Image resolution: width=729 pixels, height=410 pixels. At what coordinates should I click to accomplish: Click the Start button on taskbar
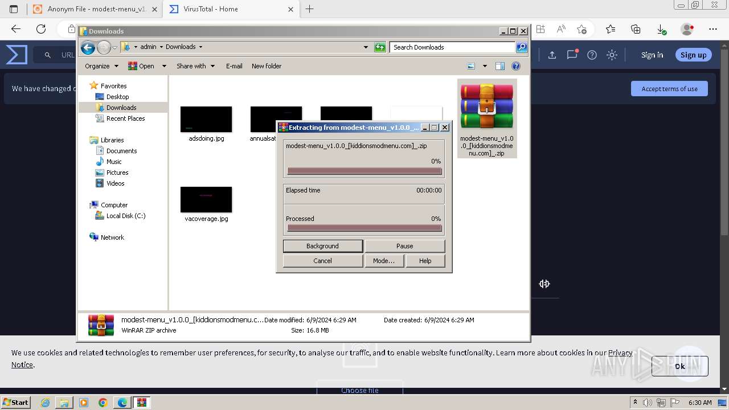(x=16, y=403)
